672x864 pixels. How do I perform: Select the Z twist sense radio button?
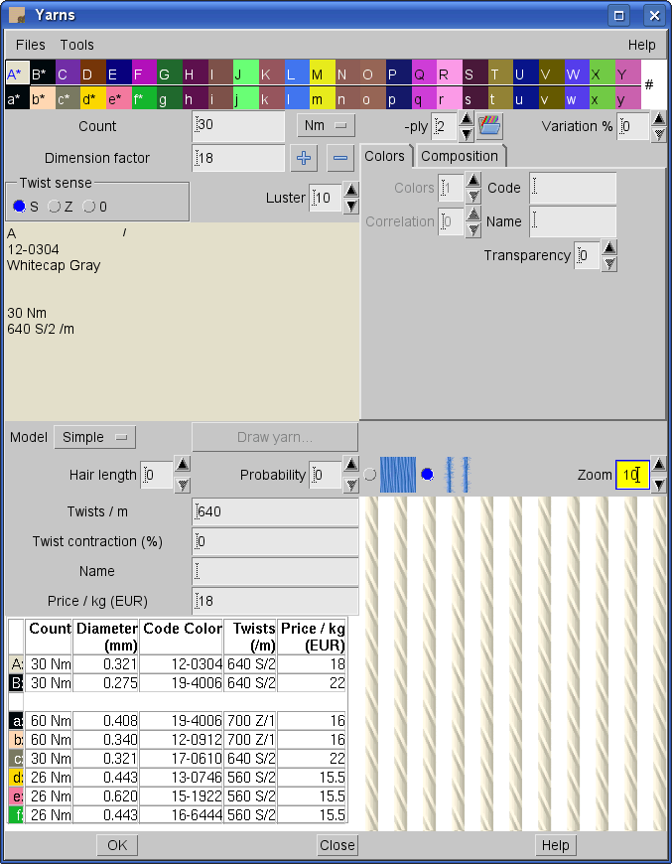click(56, 206)
